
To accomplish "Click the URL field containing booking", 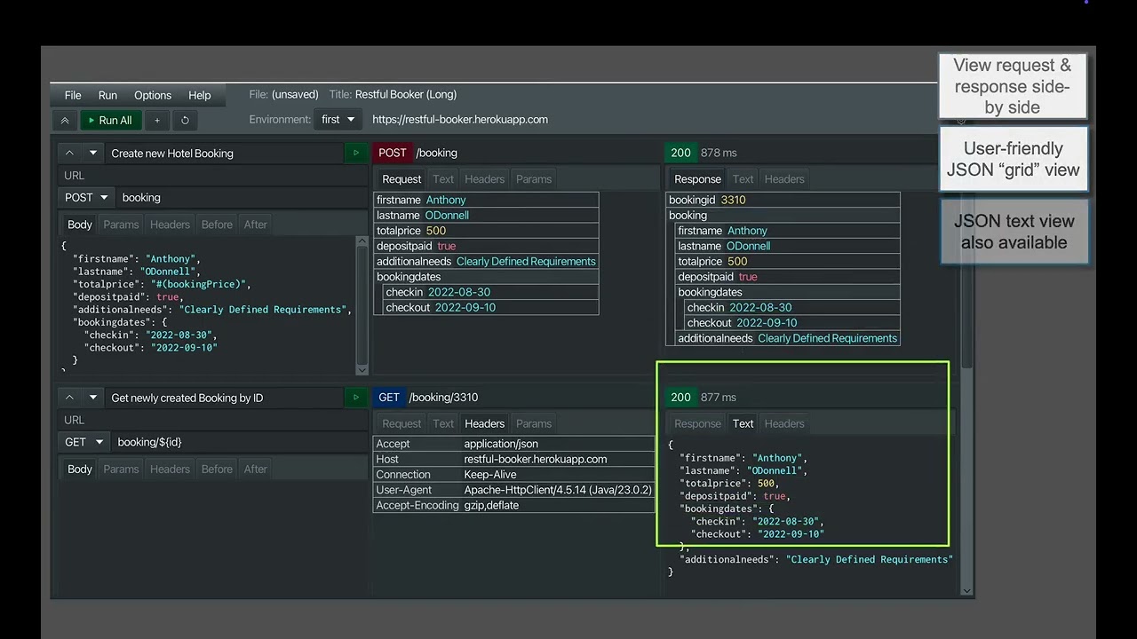I will [242, 198].
